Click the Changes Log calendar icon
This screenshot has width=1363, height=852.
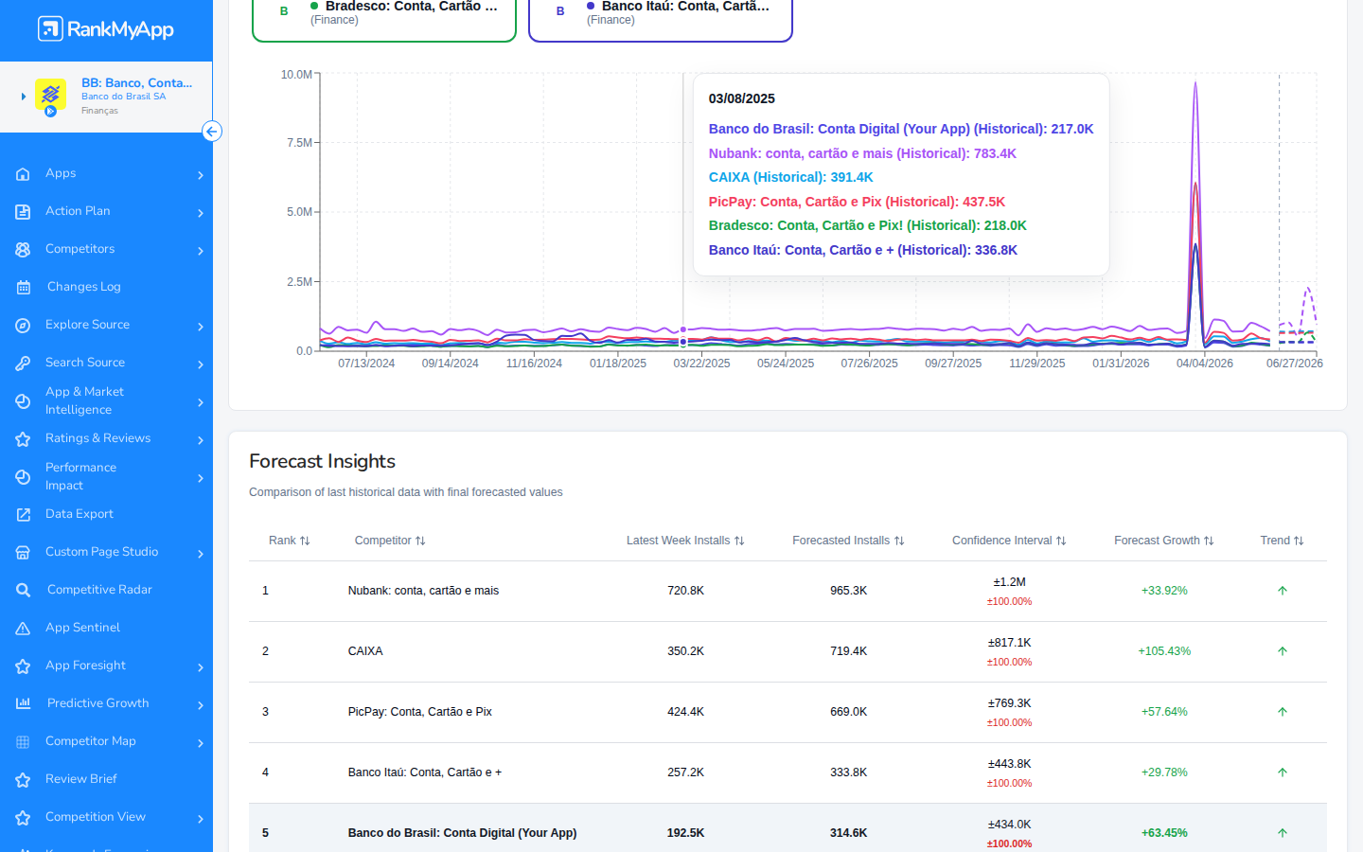click(23, 288)
